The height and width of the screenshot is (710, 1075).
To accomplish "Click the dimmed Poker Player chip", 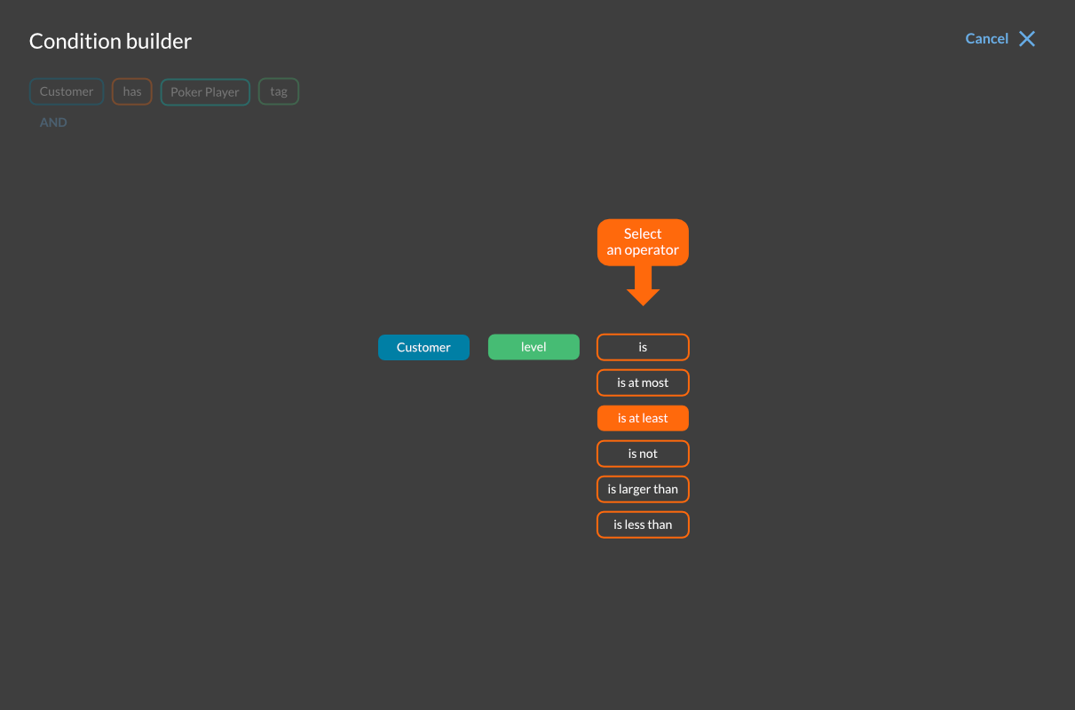I will 205,91.
